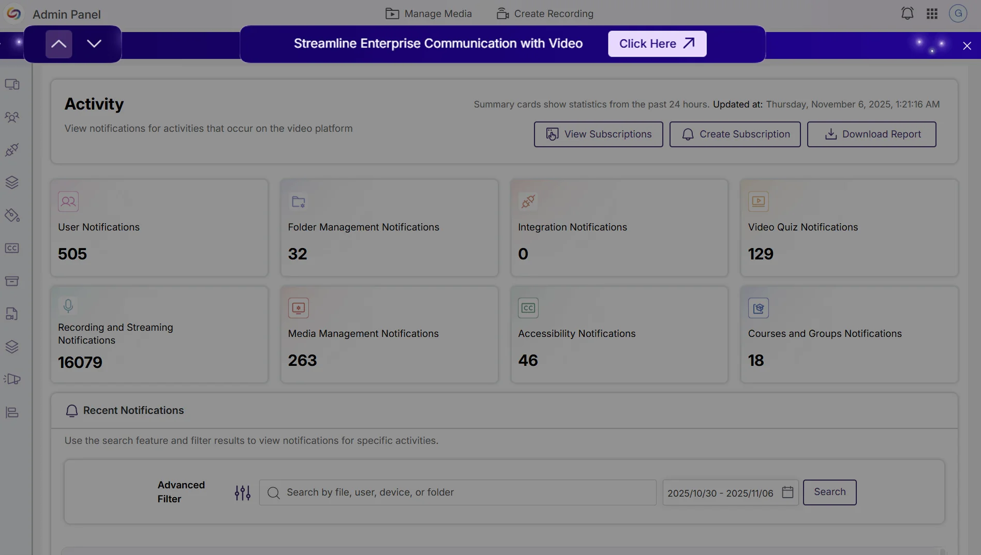Open the megaphone announcements icon in sidebar
Image resolution: width=981 pixels, height=555 pixels.
(12, 379)
